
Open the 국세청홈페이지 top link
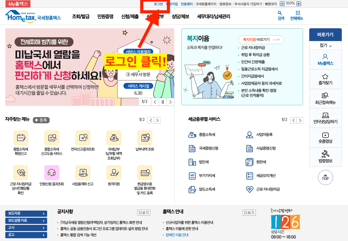point(206,4)
